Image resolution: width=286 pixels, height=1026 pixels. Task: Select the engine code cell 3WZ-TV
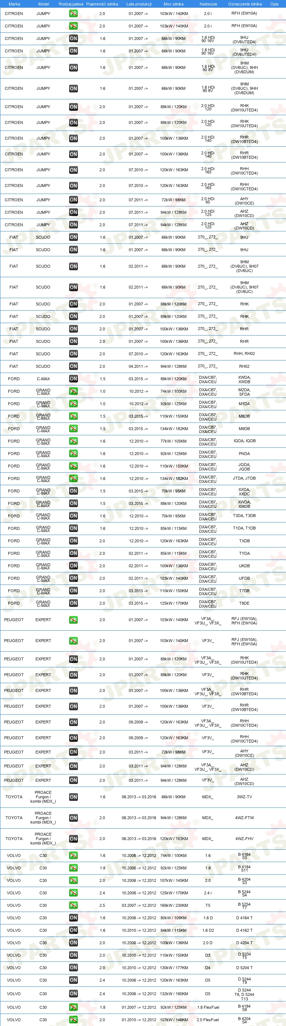(x=244, y=797)
